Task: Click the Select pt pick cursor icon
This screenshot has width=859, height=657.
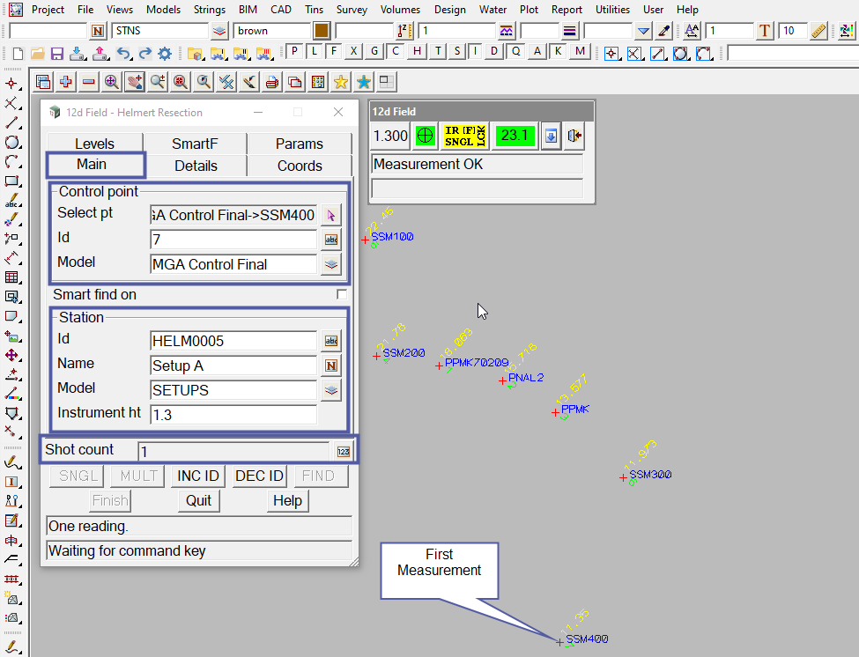Action: (x=330, y=215)
